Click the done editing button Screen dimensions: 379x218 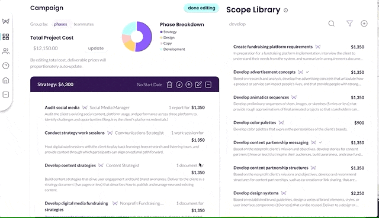coord(201,8)
